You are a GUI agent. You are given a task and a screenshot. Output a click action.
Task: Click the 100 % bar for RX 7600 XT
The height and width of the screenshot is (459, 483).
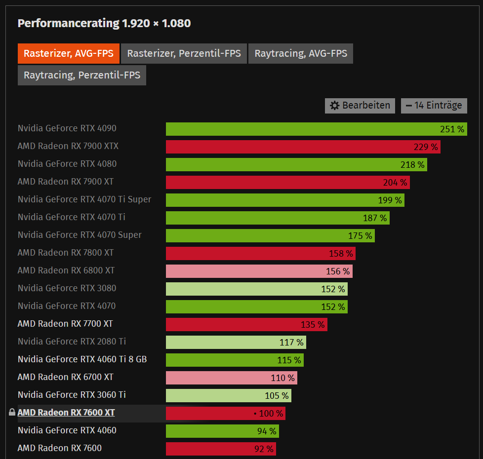pyautogui.click(x=226, y=414)
